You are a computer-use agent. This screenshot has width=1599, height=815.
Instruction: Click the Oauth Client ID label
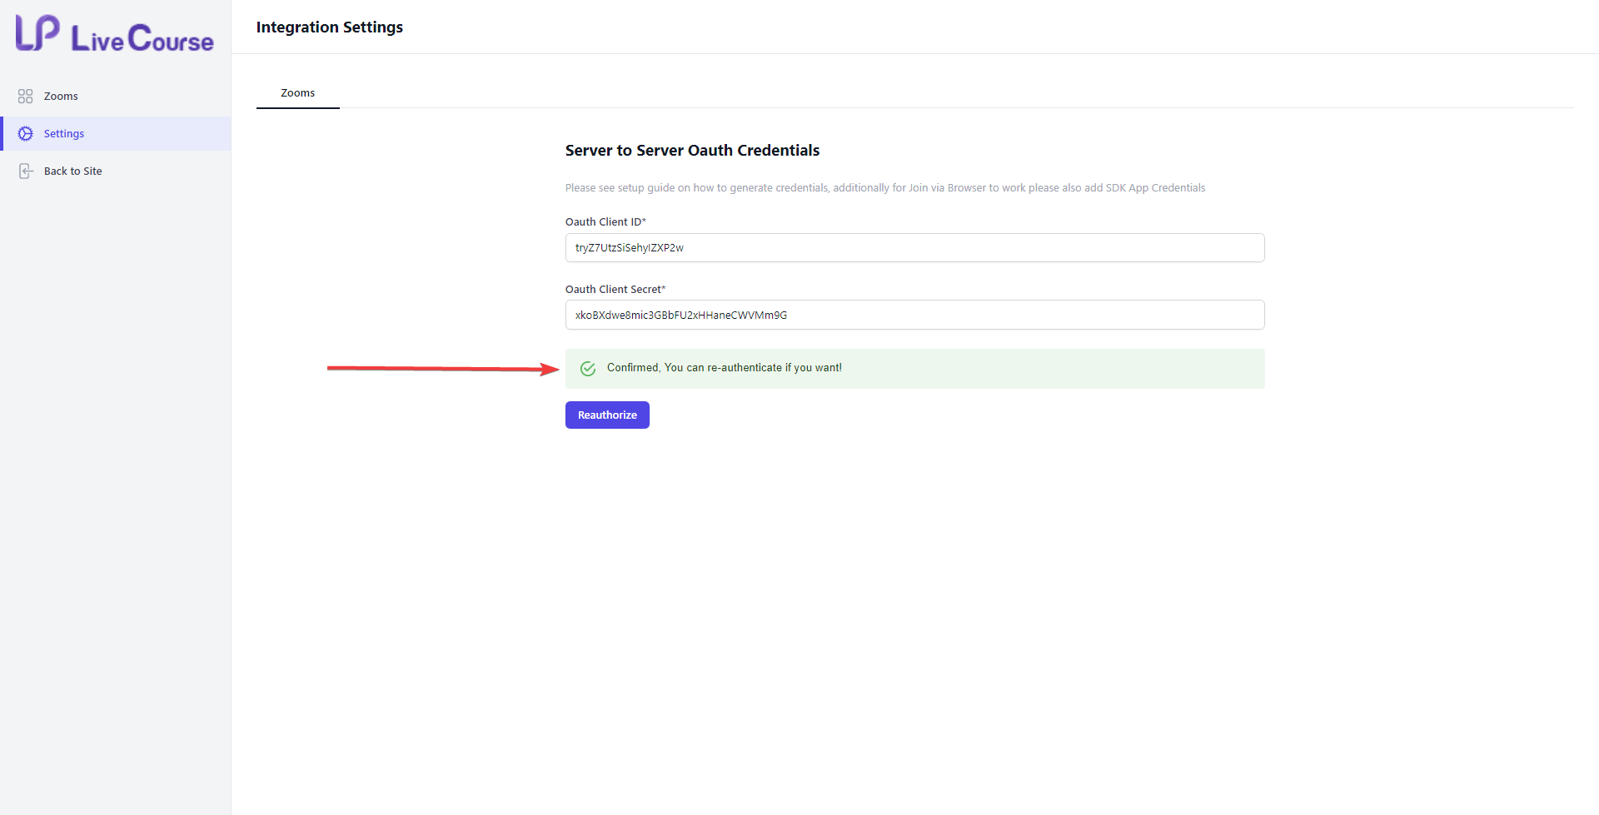point(605,222)
